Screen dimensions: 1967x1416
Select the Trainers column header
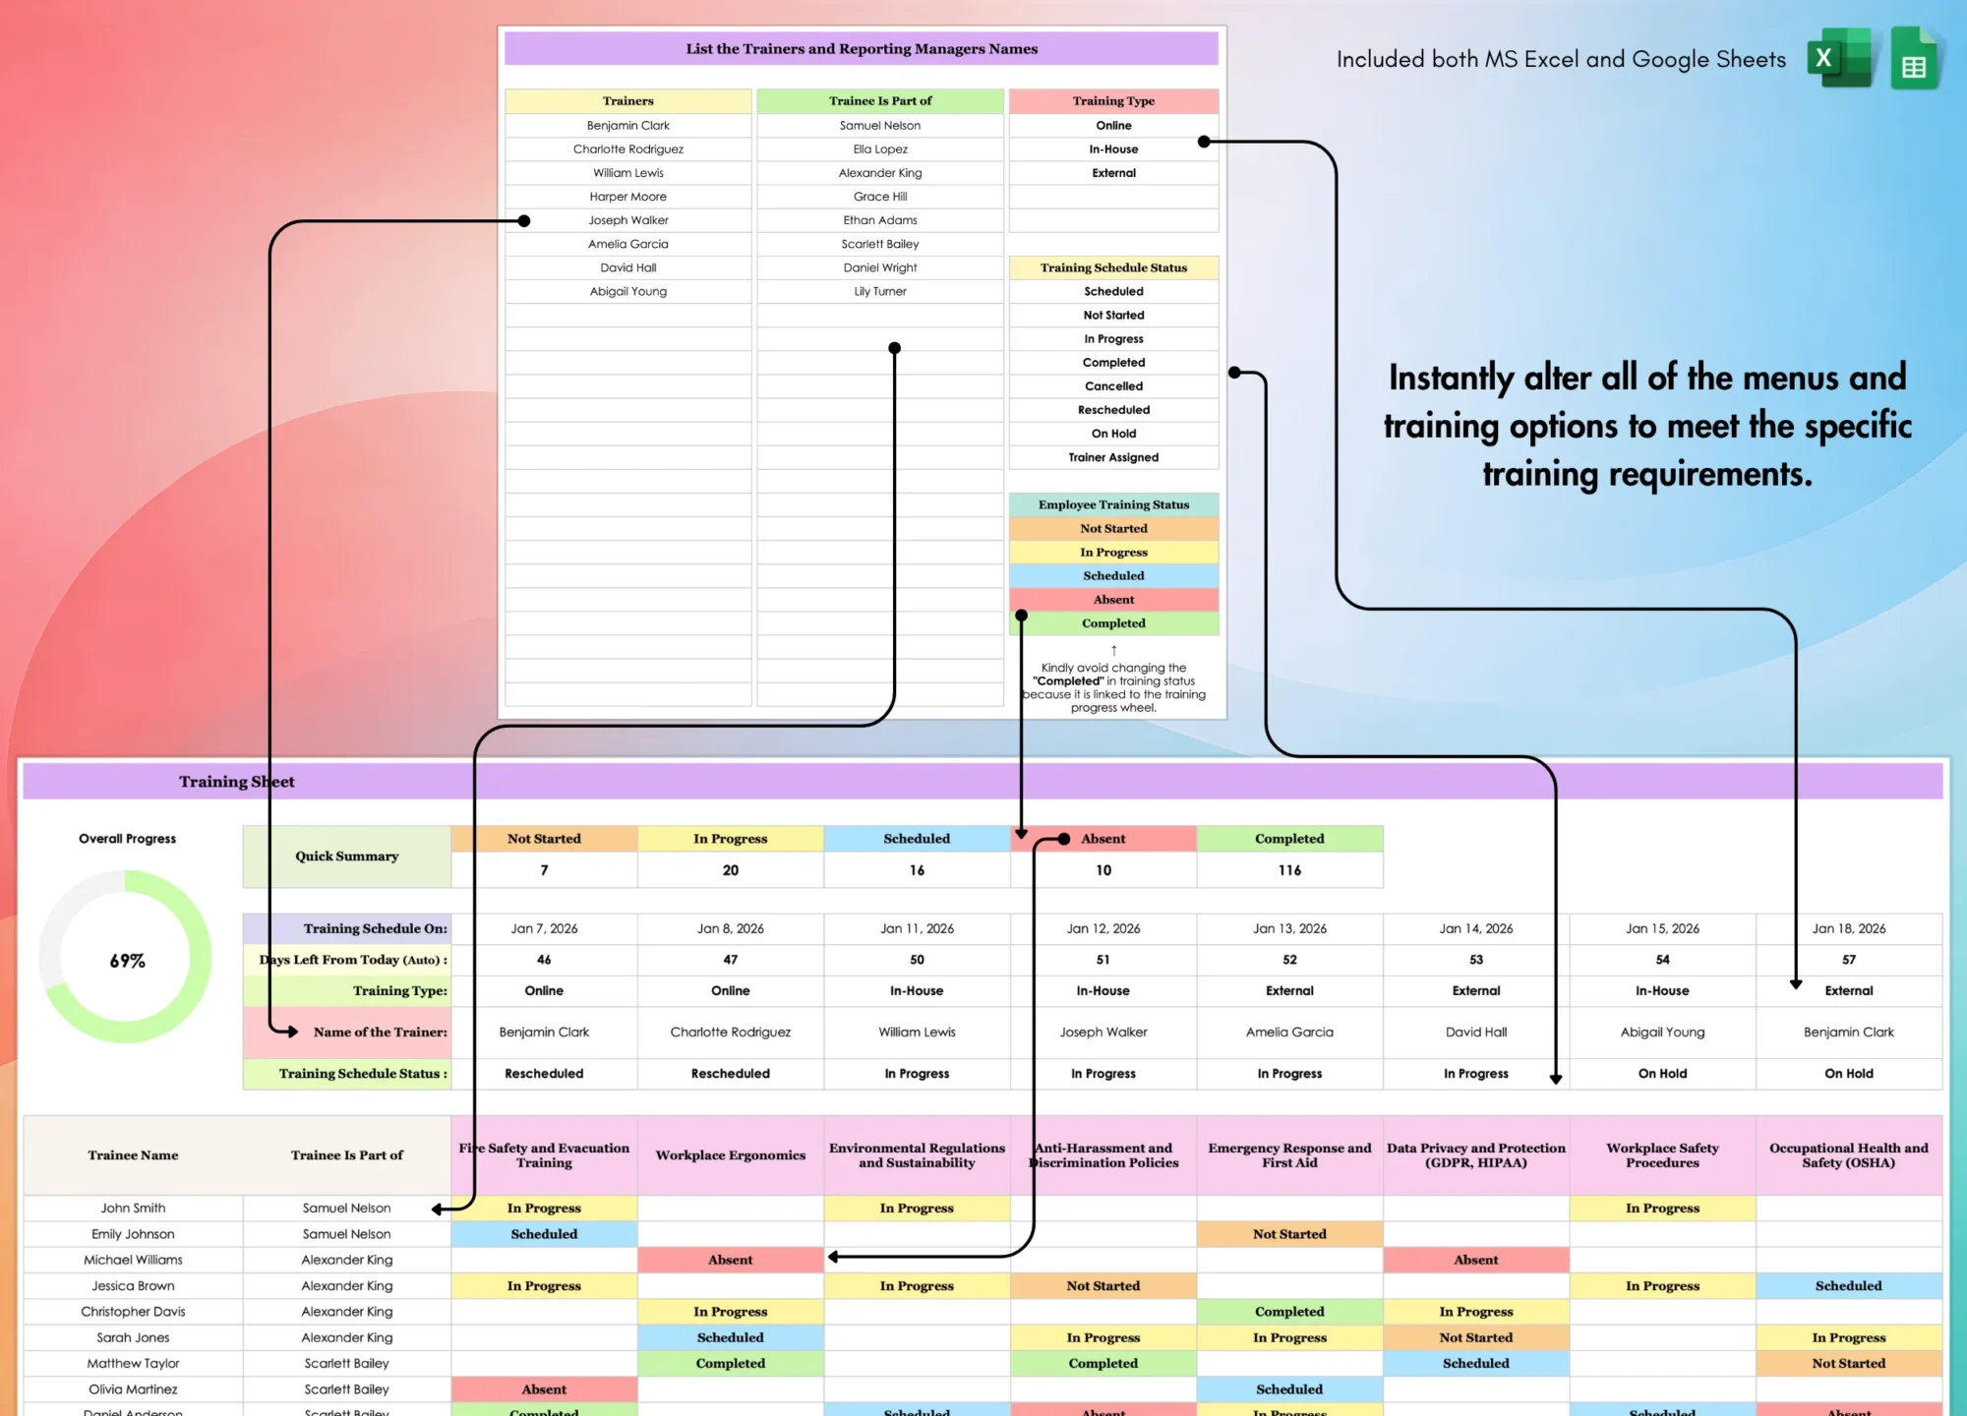point(628,101)
